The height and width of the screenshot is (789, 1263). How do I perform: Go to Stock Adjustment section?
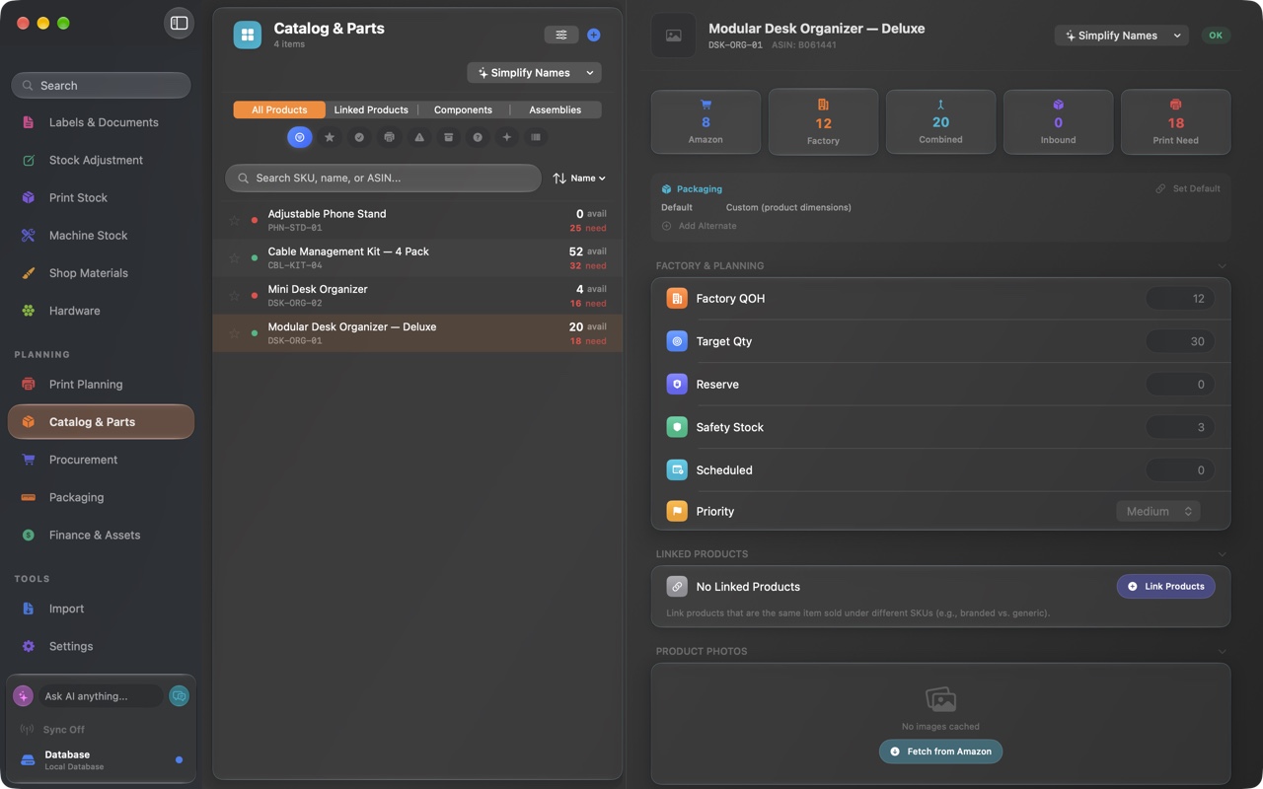tap(100, 160)
